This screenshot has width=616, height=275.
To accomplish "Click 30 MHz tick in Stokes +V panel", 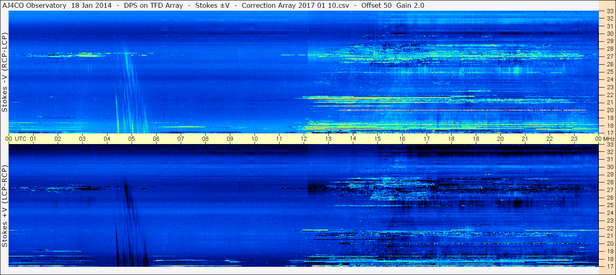I will point(610,167).
